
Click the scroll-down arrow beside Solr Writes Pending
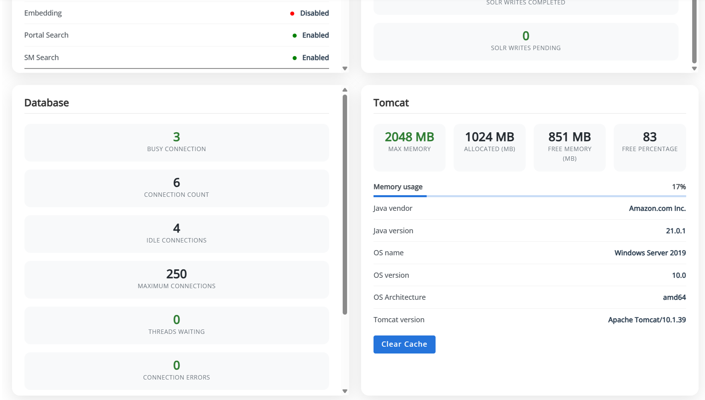(694, 69)
